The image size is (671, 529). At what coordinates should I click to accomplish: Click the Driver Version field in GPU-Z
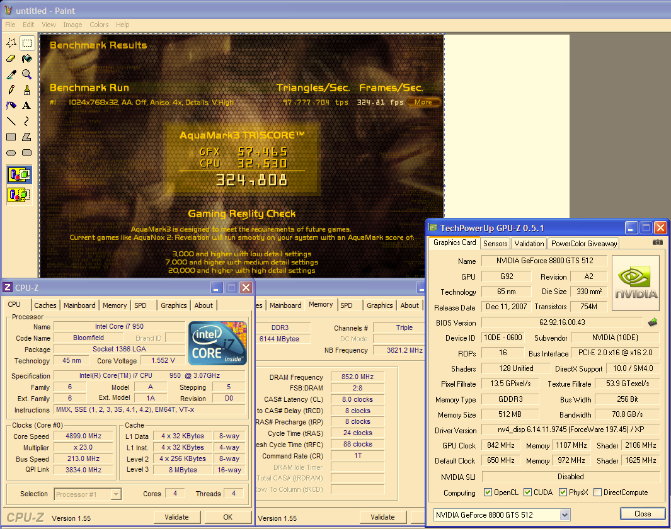coord(571,429)
